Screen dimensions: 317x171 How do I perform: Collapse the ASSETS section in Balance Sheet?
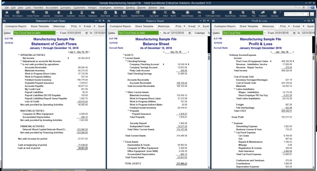coord(124,55)
